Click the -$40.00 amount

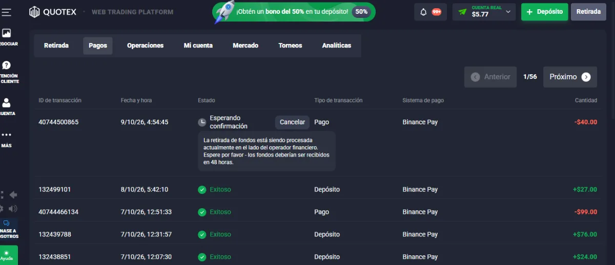tap(586, 122)
